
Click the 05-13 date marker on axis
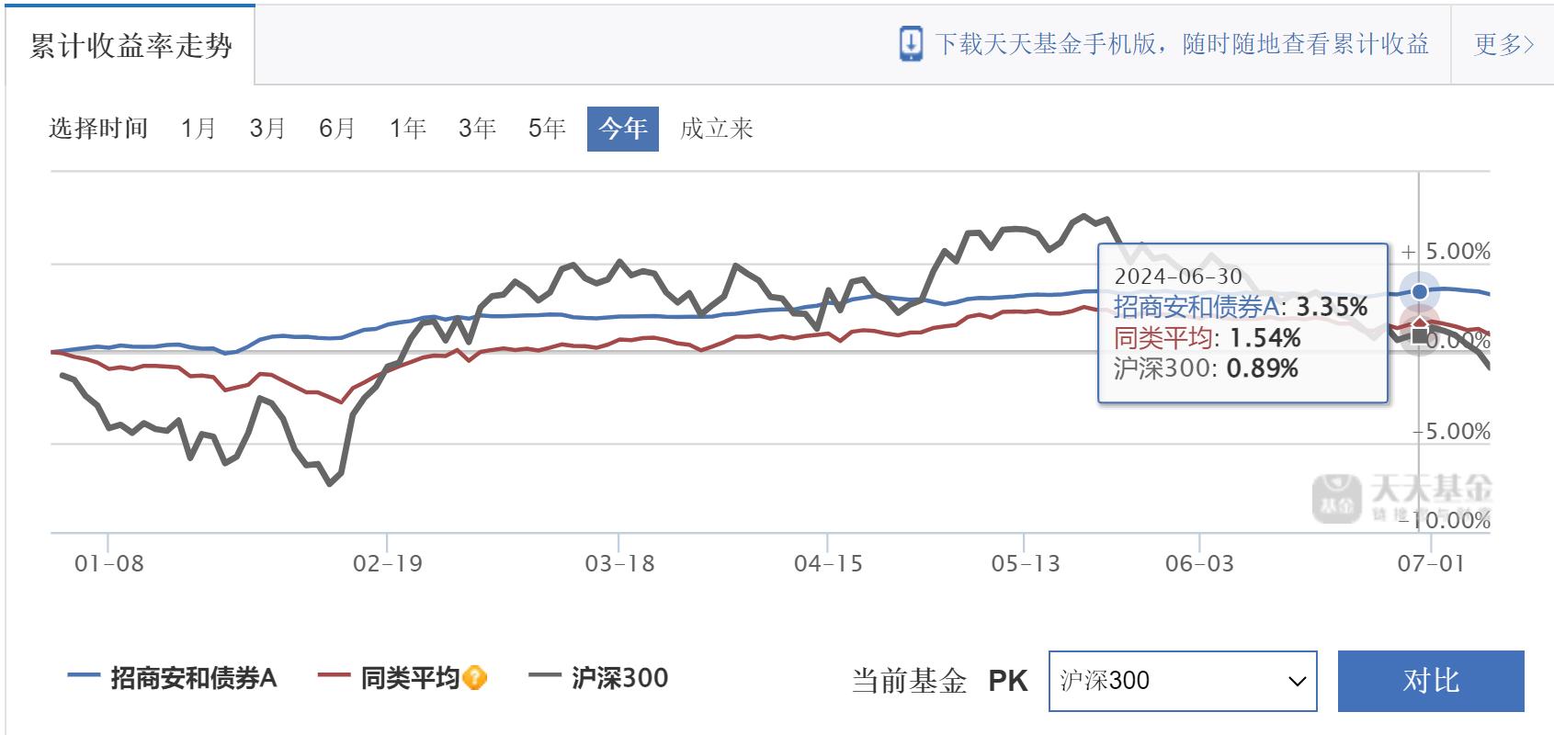[1025, 563]
